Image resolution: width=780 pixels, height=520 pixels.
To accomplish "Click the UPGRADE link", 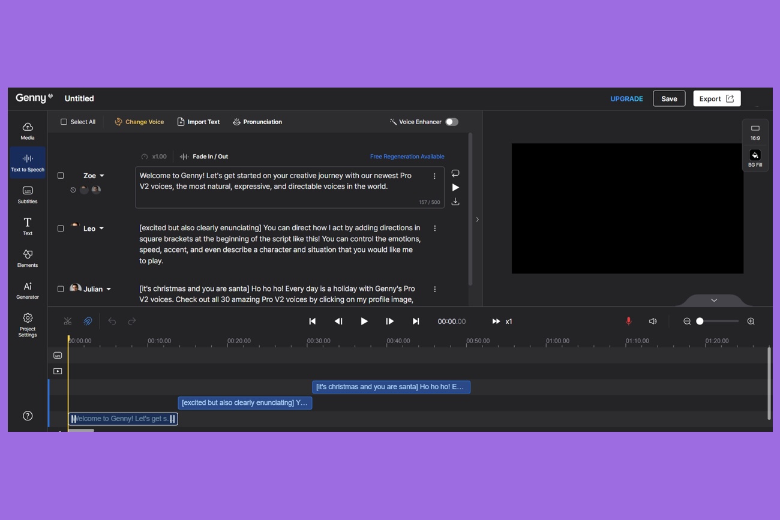I will pos(626,99).
